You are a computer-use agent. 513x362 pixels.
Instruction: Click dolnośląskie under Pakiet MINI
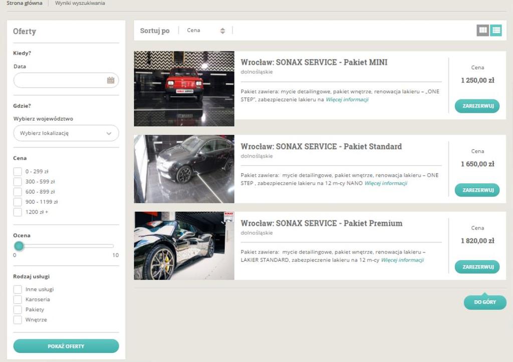(256, 72)
